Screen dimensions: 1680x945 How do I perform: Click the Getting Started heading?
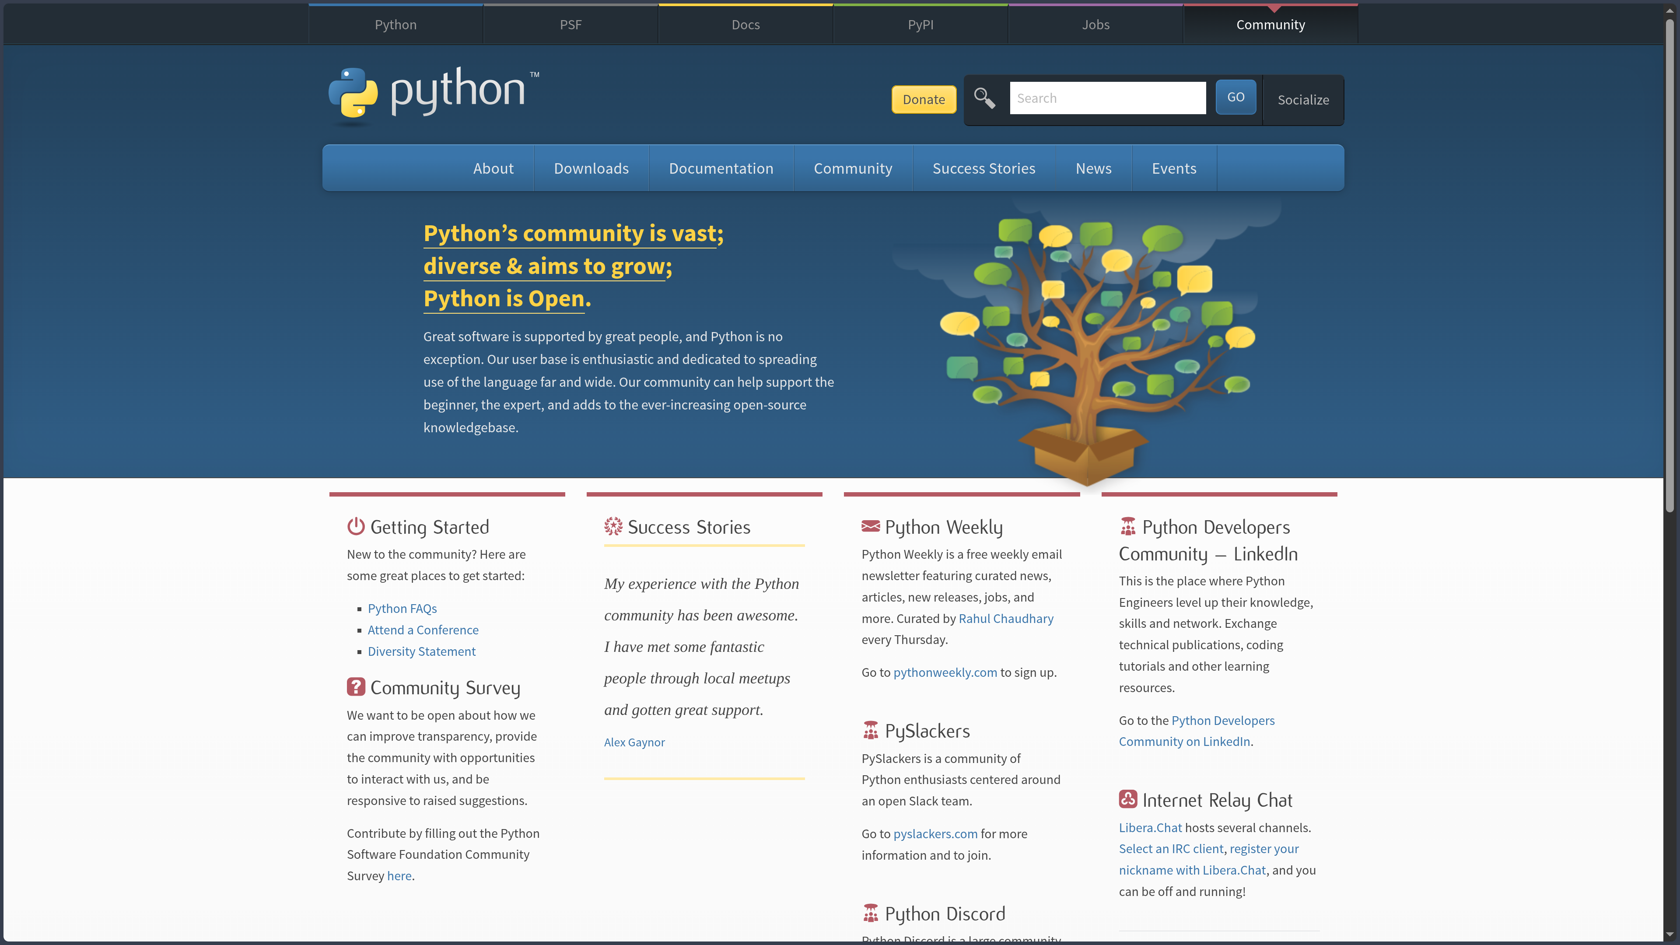coord(430,527)
